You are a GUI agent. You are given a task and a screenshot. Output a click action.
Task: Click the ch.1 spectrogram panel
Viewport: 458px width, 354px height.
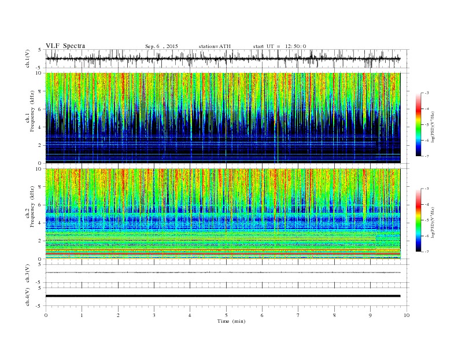pos(223,118)
